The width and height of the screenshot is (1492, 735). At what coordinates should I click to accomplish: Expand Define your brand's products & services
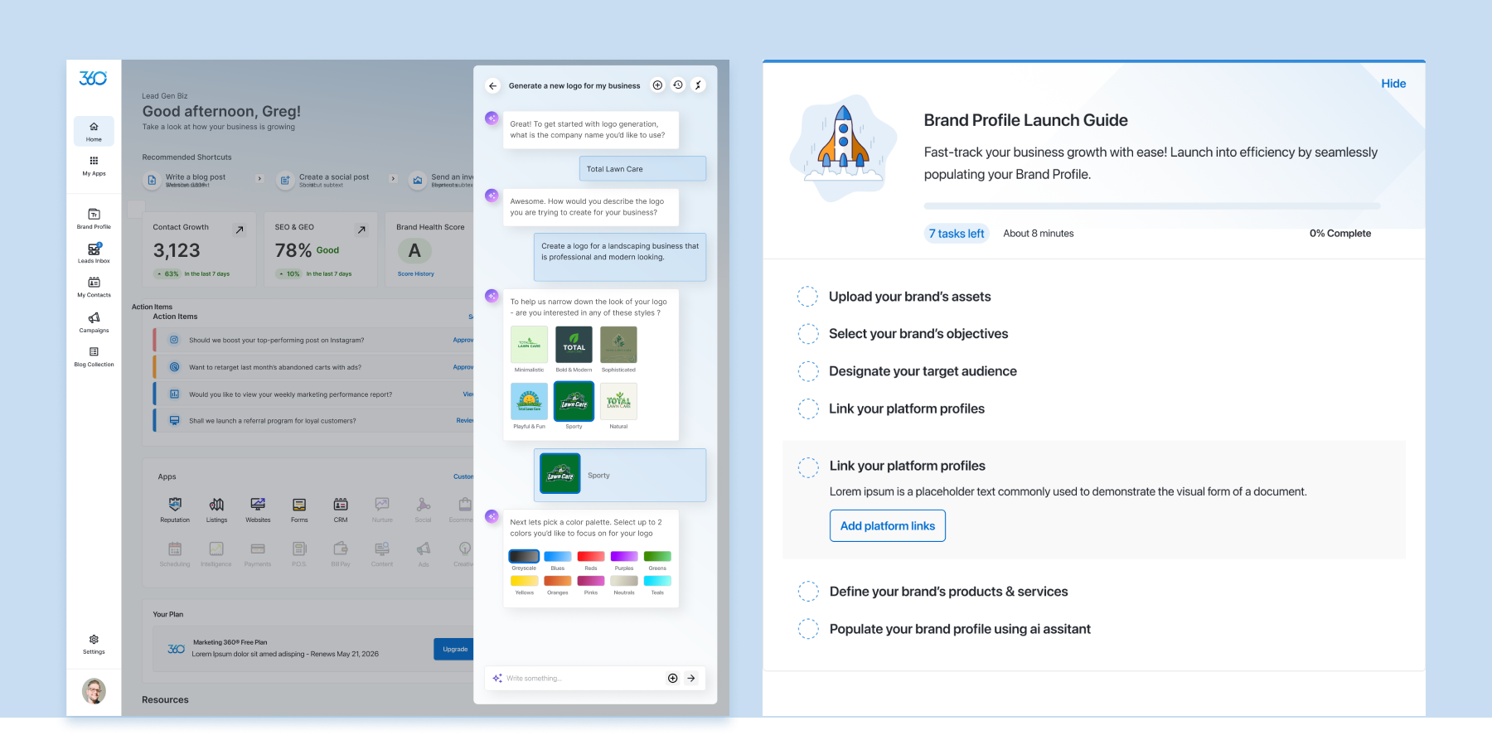tap(948, 592)
